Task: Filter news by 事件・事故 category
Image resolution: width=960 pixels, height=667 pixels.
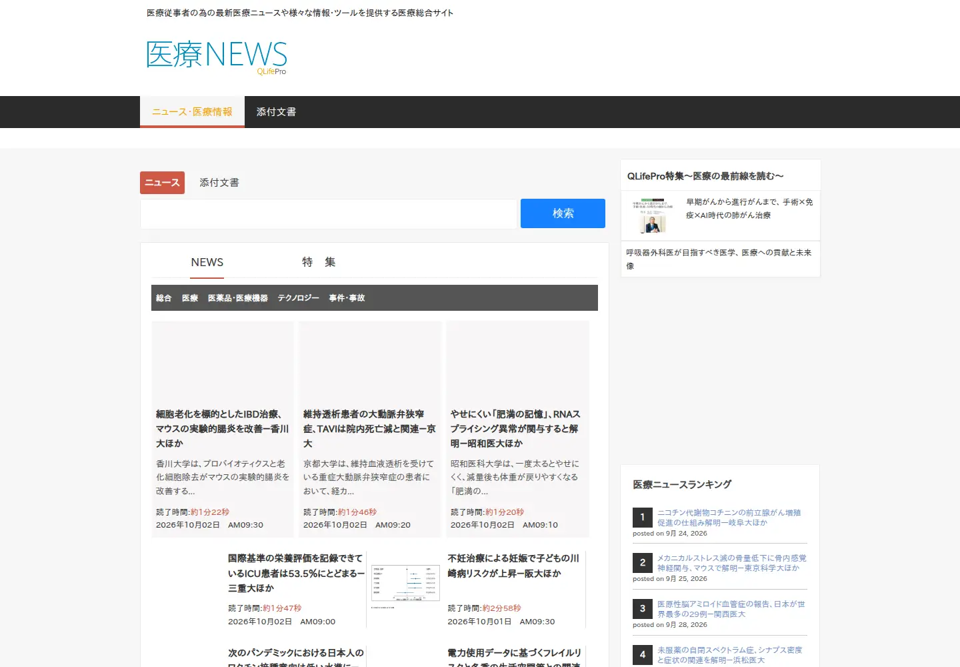Action: [347, 298]
